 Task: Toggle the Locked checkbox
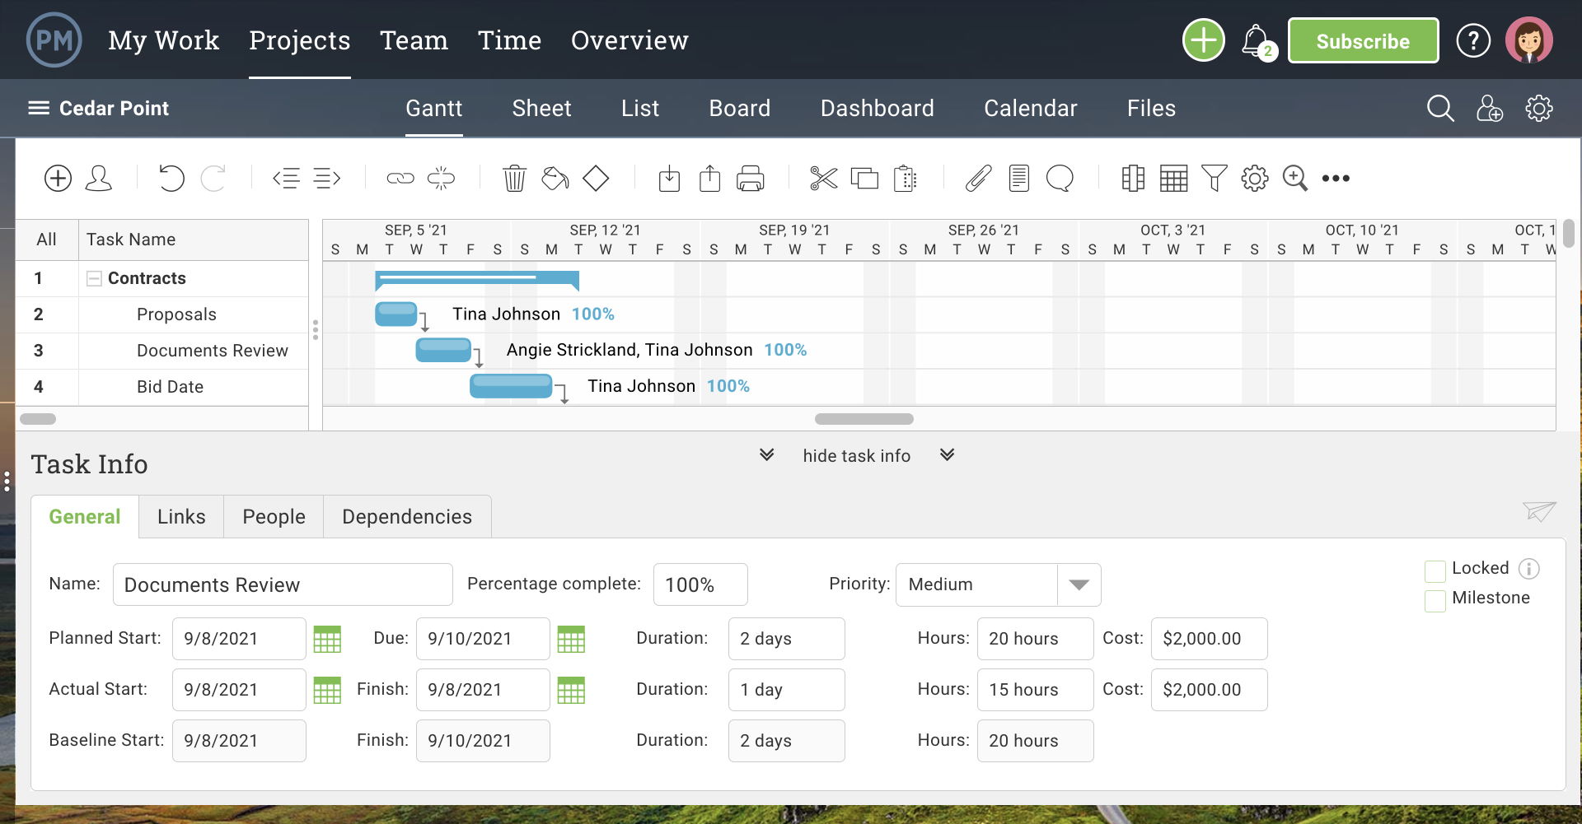pos(1435,571)
